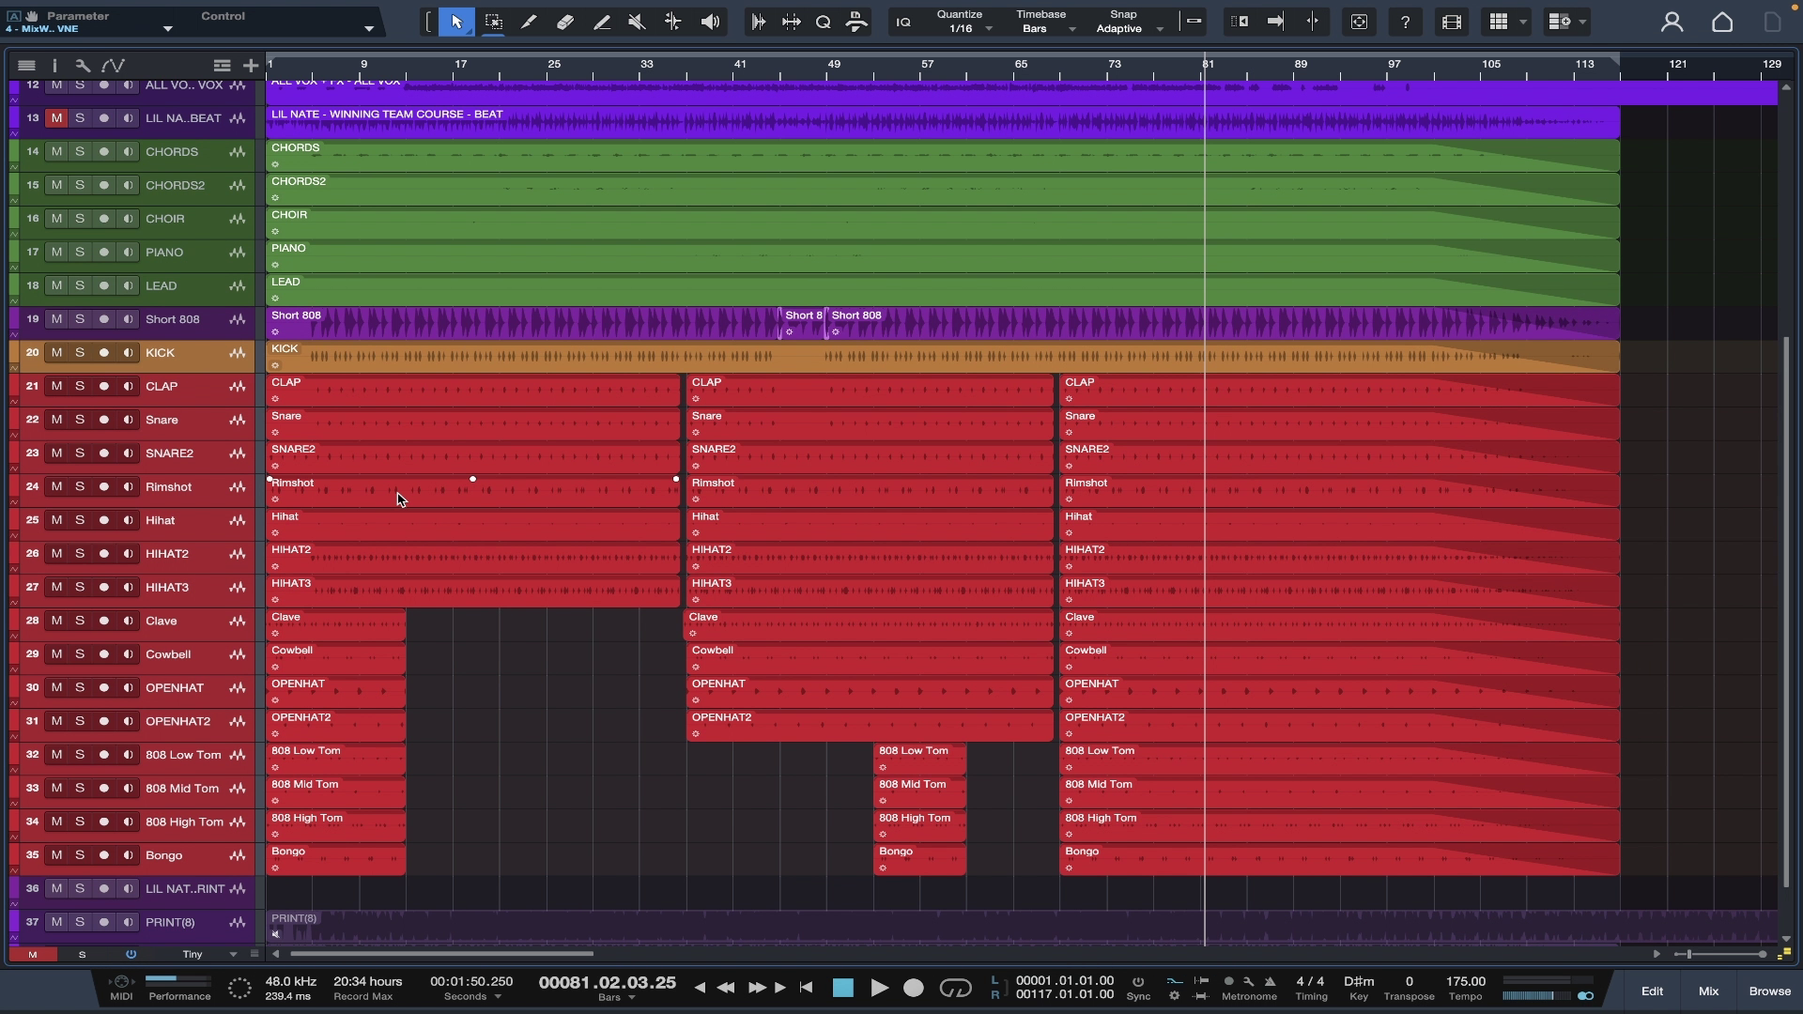The image size is (1803, 1014).
Task: Solo the KICK track
Action: pyautogui.click(x=80, y=353)
